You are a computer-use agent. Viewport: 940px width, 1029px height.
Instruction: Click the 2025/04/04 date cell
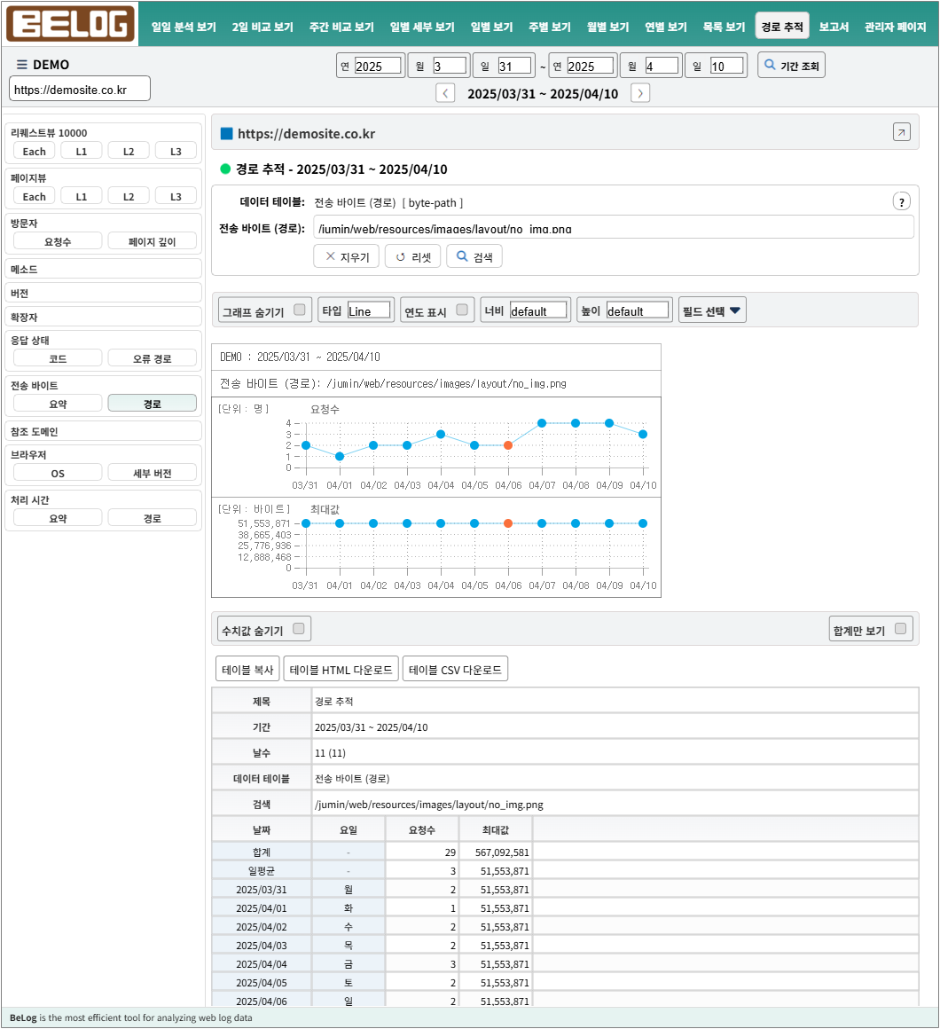pyautogui.click(x=261, y=964)
